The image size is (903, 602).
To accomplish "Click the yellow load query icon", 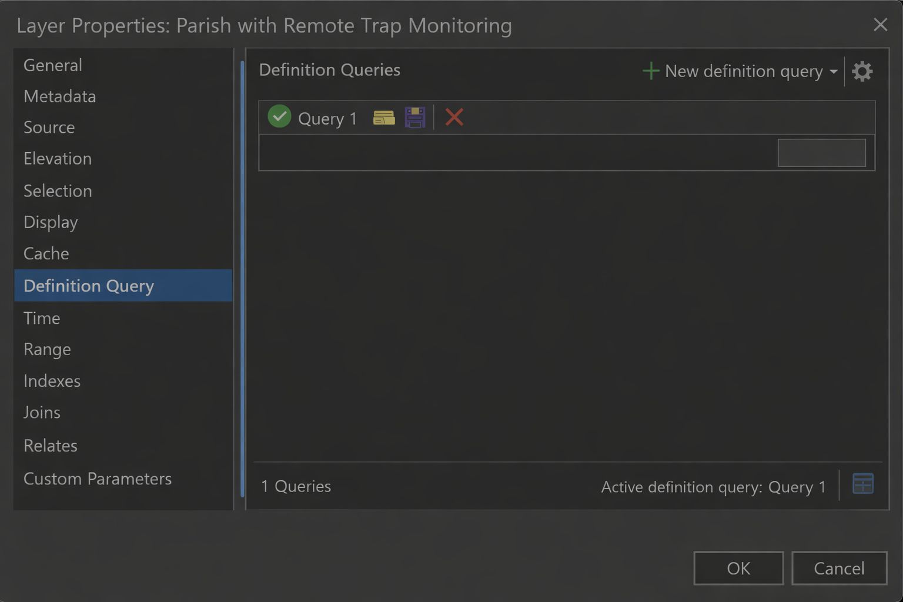I will click(x=384, y=118).
